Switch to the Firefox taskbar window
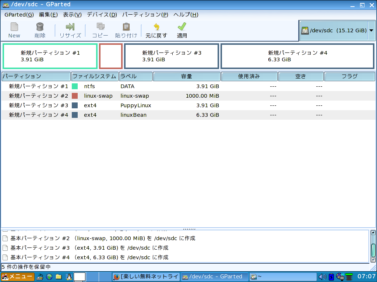The image size is (377, 282). point(146,277)
